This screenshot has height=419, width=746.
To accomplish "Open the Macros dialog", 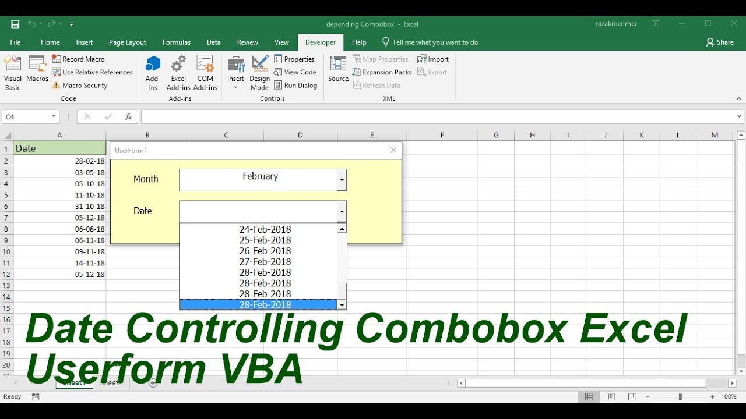I will coord(37,70).
